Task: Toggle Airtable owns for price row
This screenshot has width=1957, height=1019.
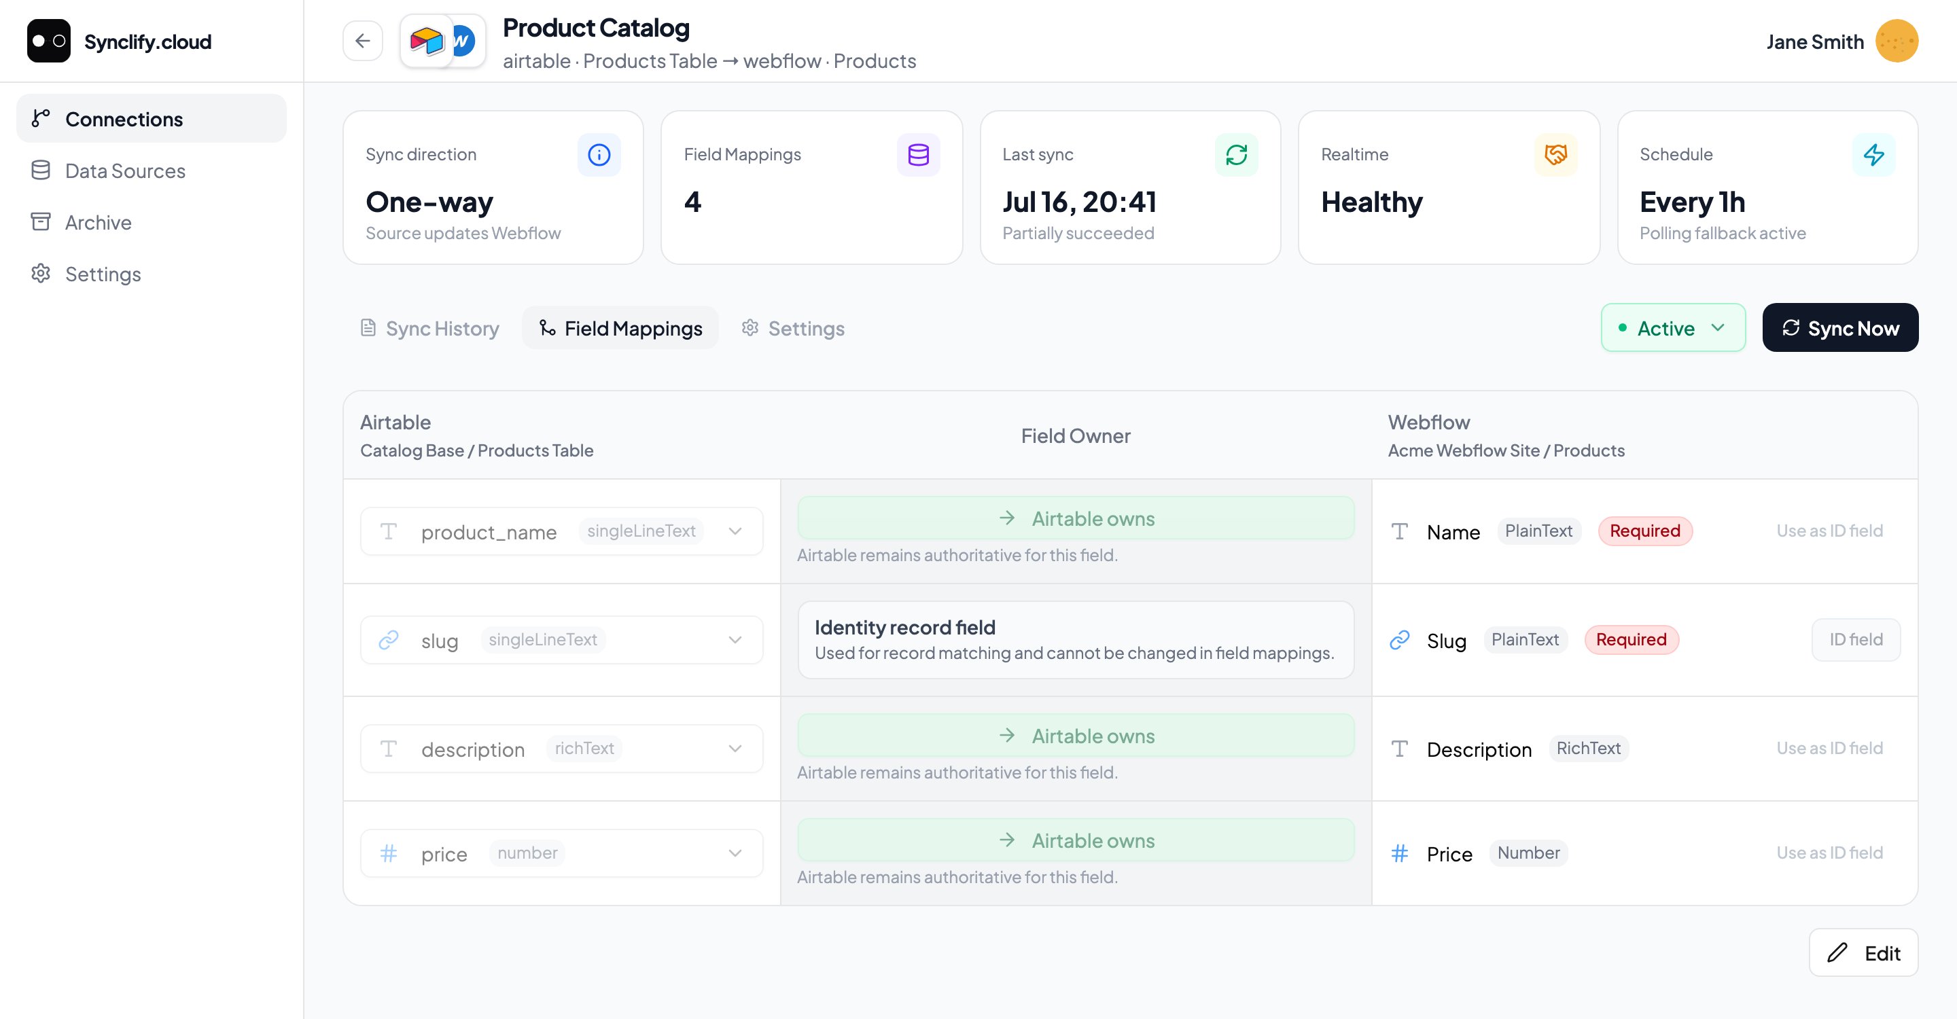Action: 1076,840
